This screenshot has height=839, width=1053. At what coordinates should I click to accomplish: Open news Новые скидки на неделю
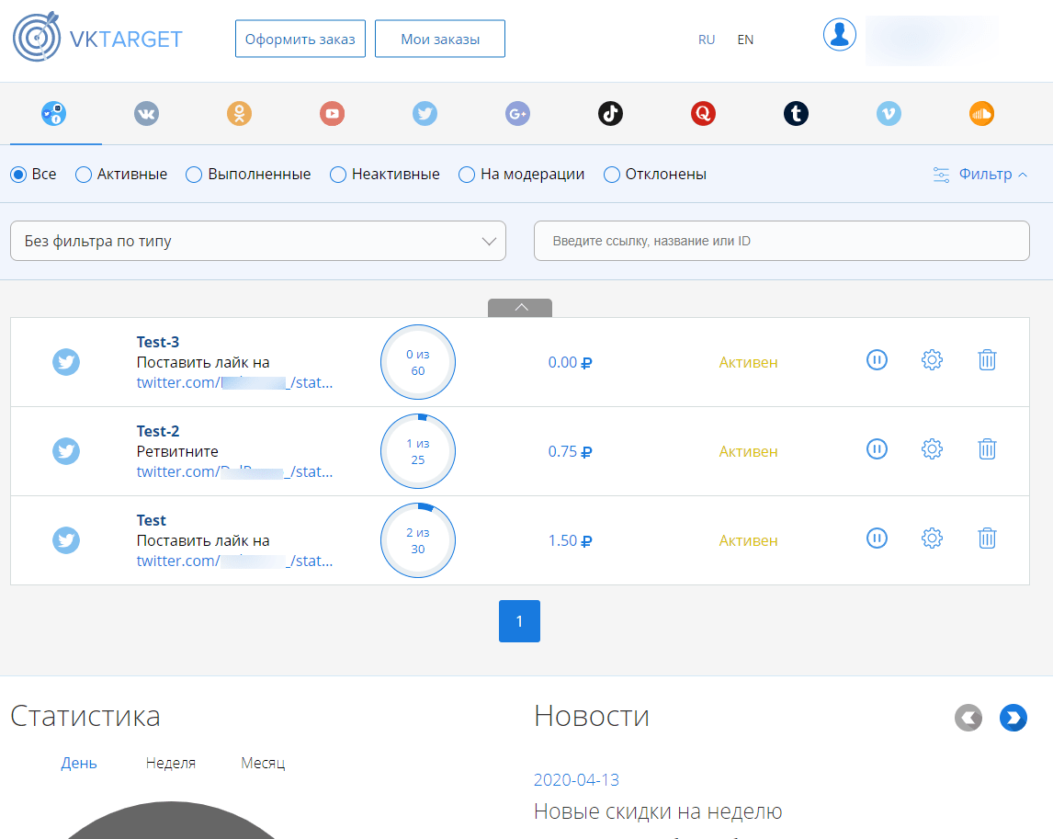tap(658, 811)
